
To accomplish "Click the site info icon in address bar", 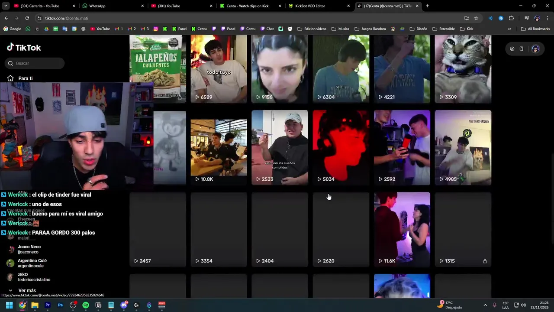I will pos(39,18).
